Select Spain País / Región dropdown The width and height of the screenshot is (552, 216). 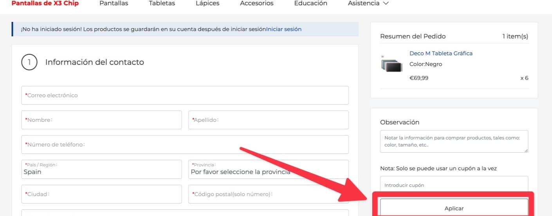click(x=101, y=169)
